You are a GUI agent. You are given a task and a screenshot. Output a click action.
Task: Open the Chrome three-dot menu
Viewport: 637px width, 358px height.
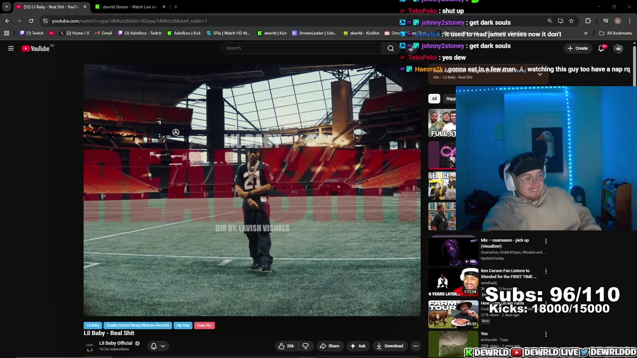point(630,21)
